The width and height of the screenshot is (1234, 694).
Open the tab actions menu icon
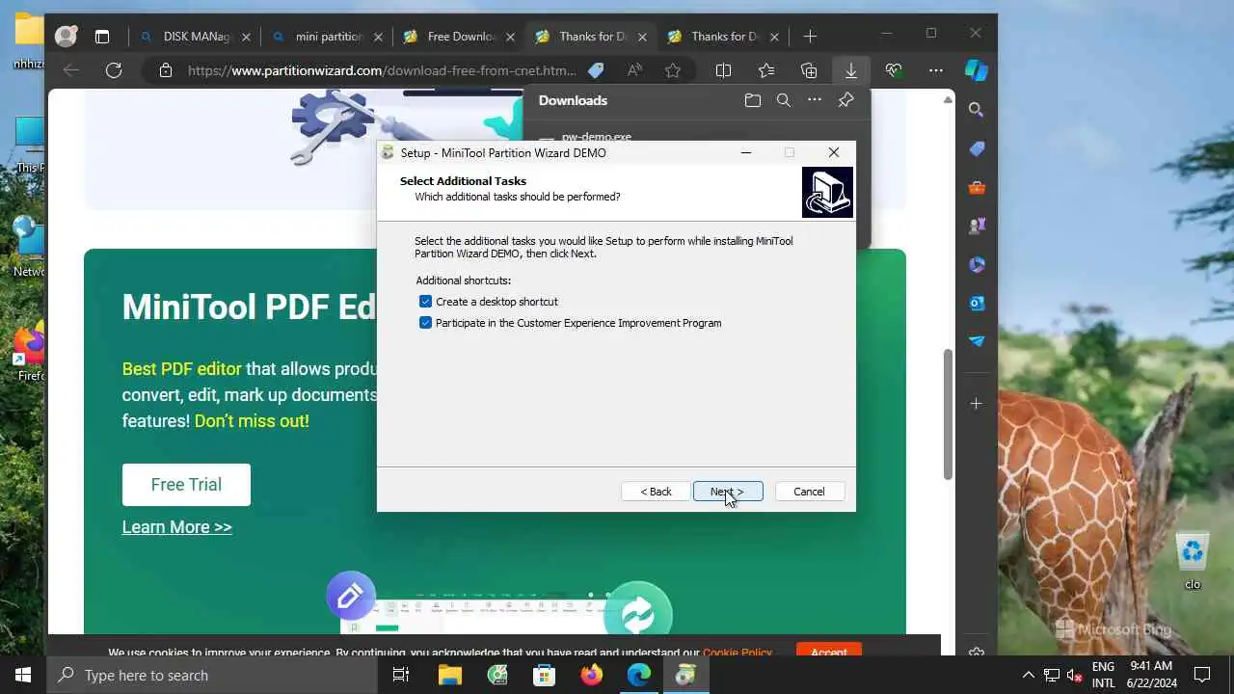[x=101, y=37]
